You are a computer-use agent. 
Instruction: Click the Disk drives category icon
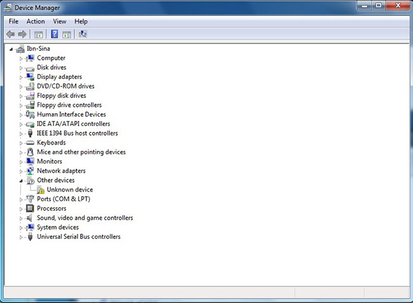click(30, 68)
